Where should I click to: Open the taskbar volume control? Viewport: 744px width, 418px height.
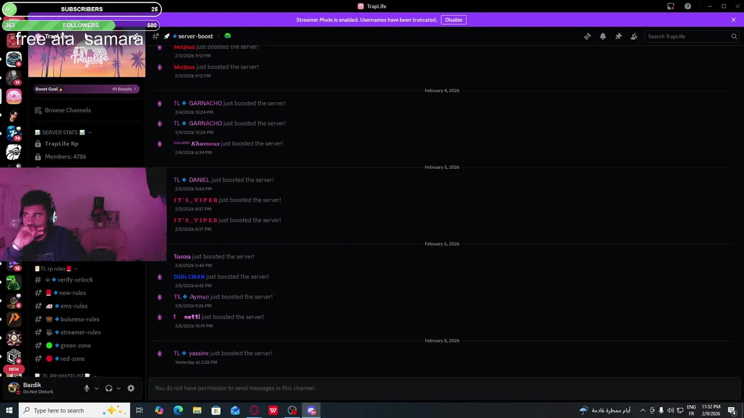[670, 410]
